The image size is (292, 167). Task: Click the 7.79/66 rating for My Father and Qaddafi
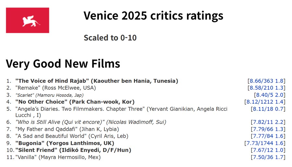(268, 129)
